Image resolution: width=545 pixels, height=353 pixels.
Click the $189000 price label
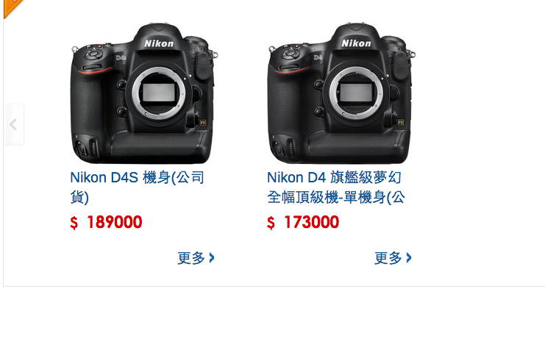click(x=106, y=222)
